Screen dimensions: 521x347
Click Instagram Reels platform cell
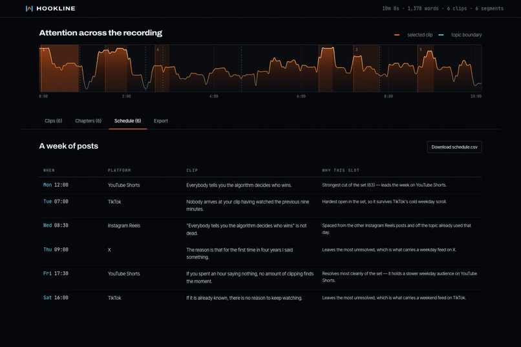point(124,226)
